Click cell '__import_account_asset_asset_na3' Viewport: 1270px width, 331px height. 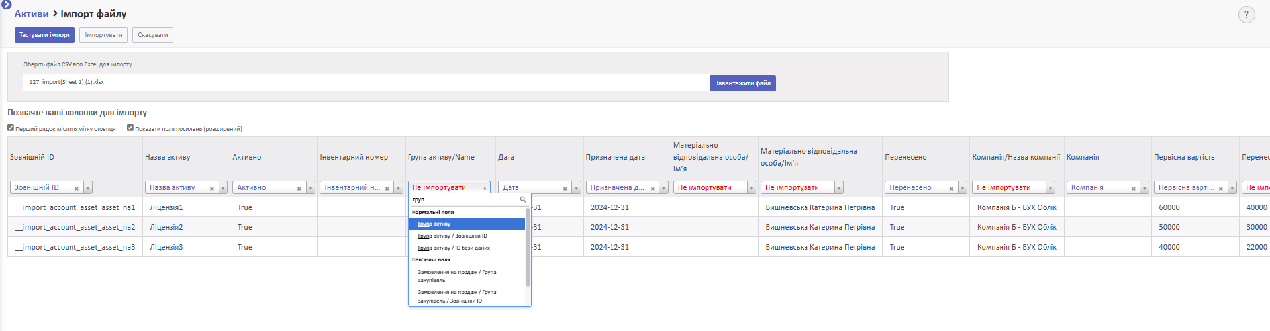tap(75, 247)
